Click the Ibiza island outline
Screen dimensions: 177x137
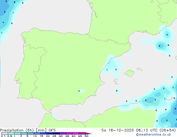click(116, 81)
